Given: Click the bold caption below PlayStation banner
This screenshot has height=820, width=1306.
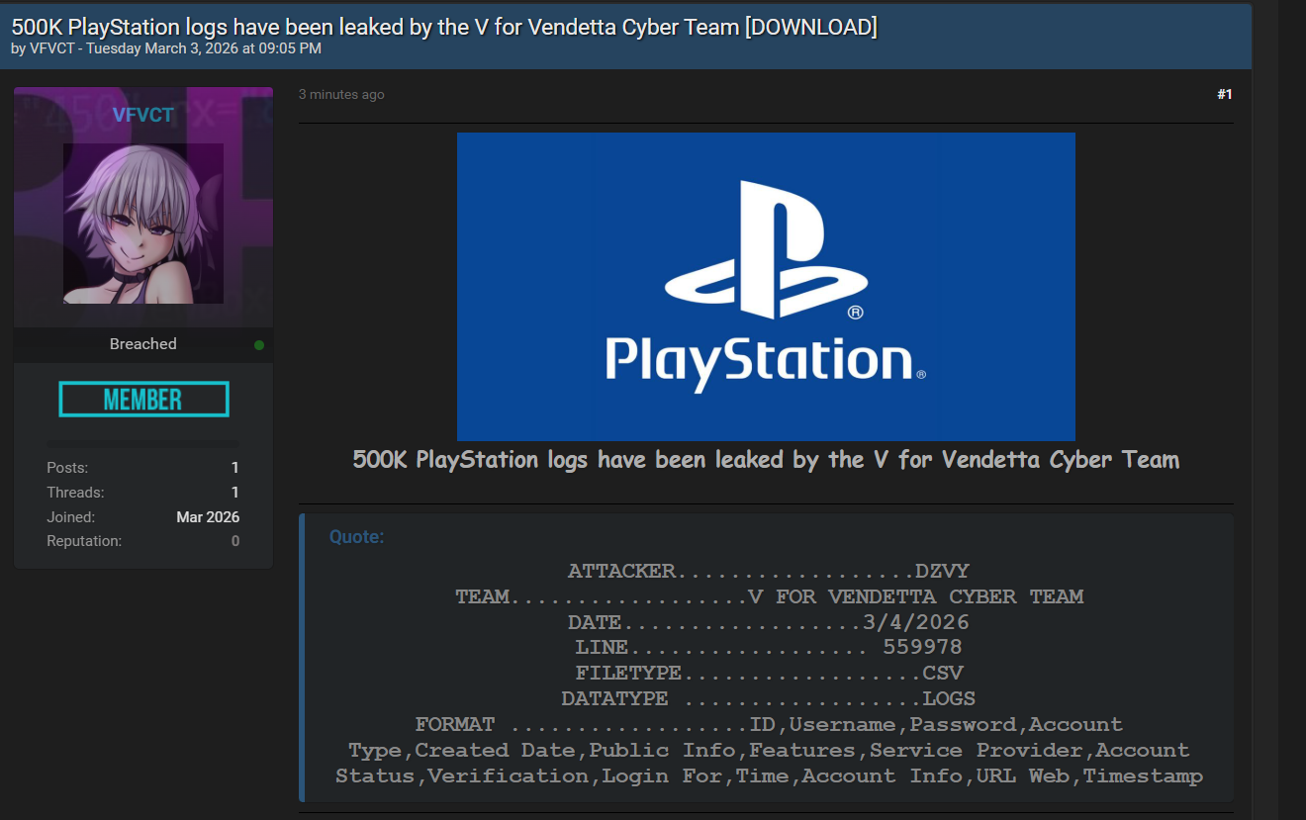Looking at the screenshot, I should pyautogui.click(x=766, y=460).
